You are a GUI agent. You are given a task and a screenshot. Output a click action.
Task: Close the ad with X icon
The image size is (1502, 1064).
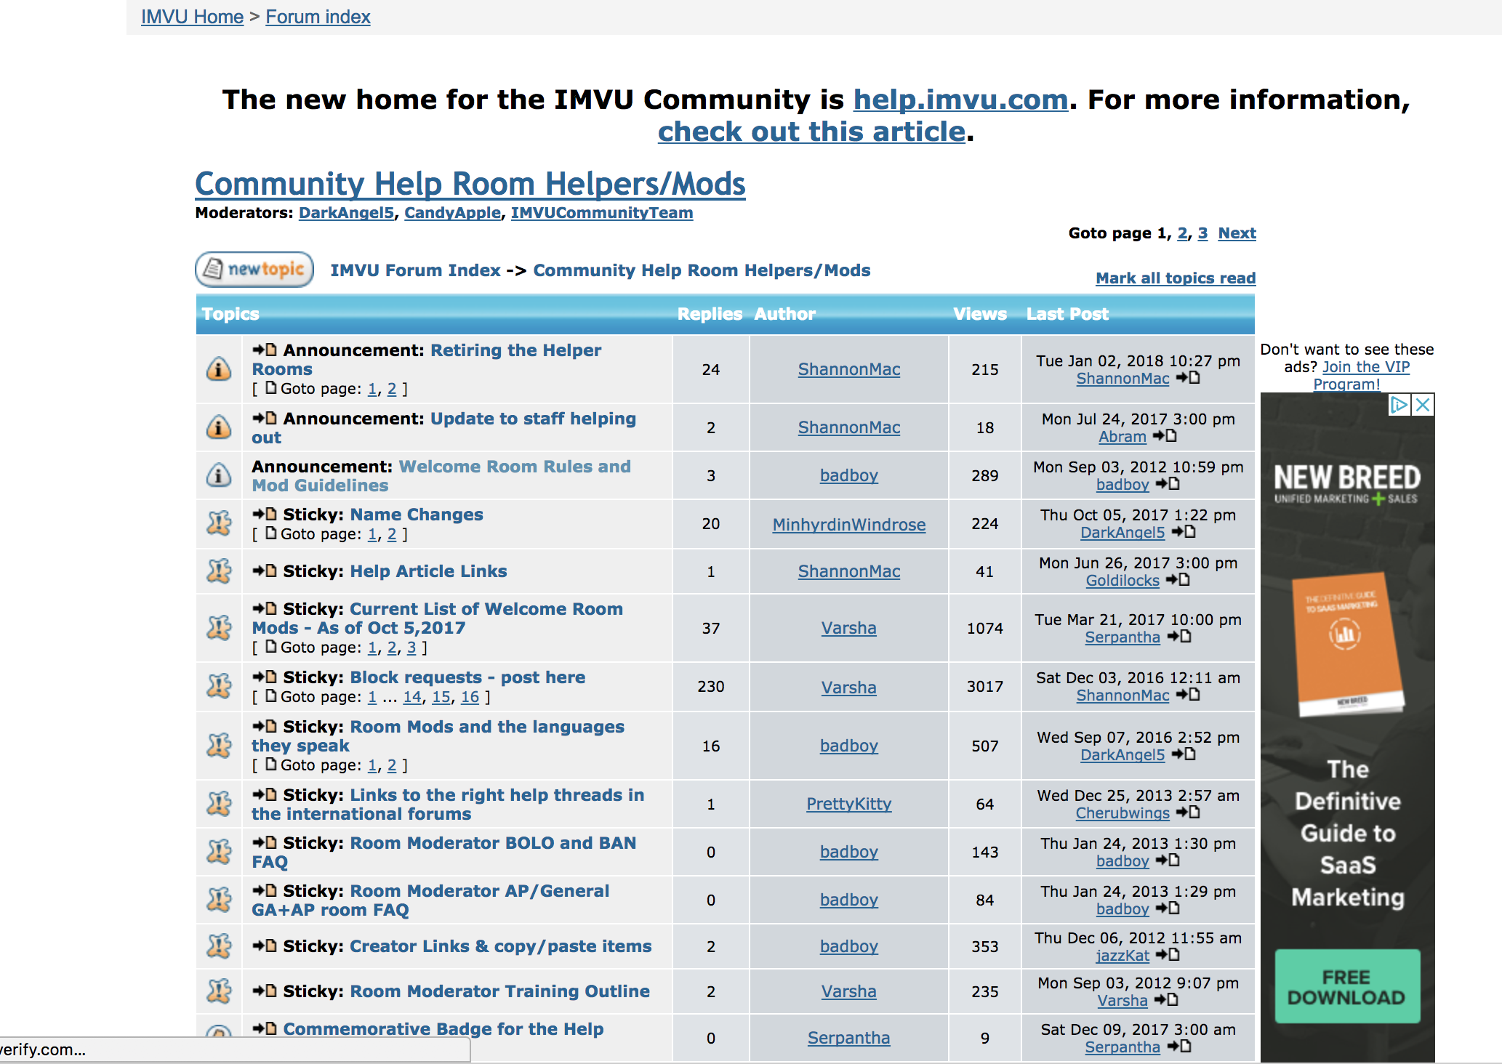click(x=1423, y=405)
